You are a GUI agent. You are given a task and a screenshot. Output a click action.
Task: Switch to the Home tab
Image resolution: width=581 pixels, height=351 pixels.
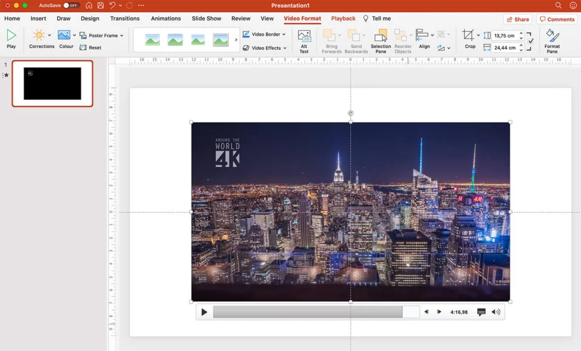pos(12,19)
